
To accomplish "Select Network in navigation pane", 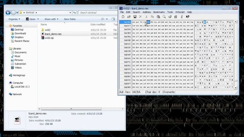I will pos(17,94).
